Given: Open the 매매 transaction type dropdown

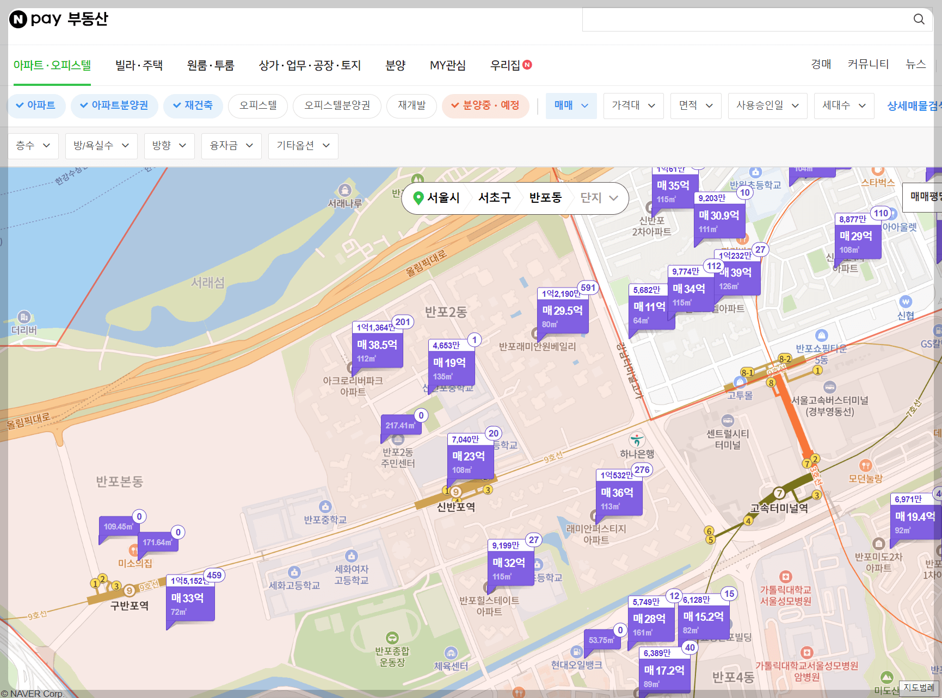Looking at the screenshot, I should click(571, 105).
